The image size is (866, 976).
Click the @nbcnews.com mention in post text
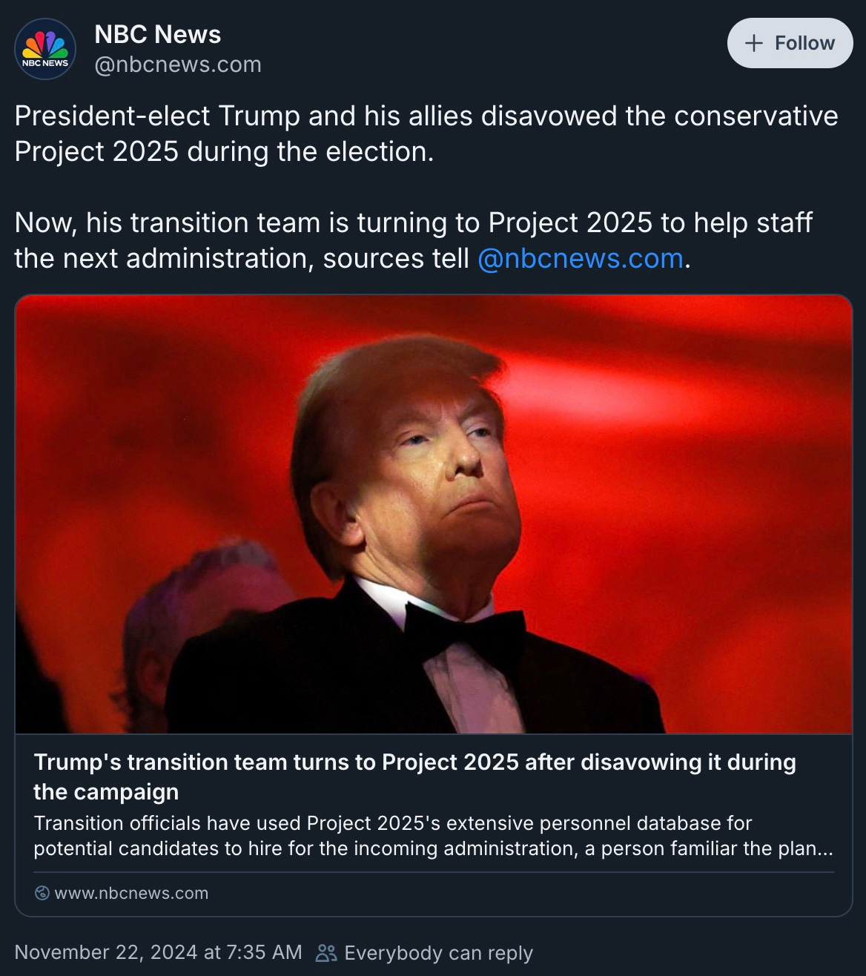tap(581, 258)
